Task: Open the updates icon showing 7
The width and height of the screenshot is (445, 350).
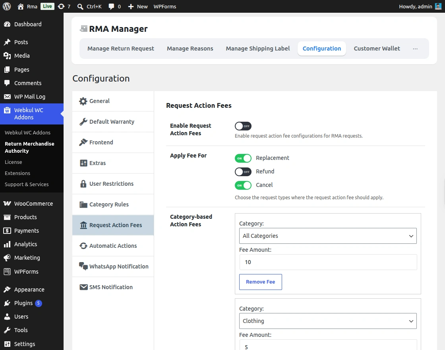Action: [61, 6]
